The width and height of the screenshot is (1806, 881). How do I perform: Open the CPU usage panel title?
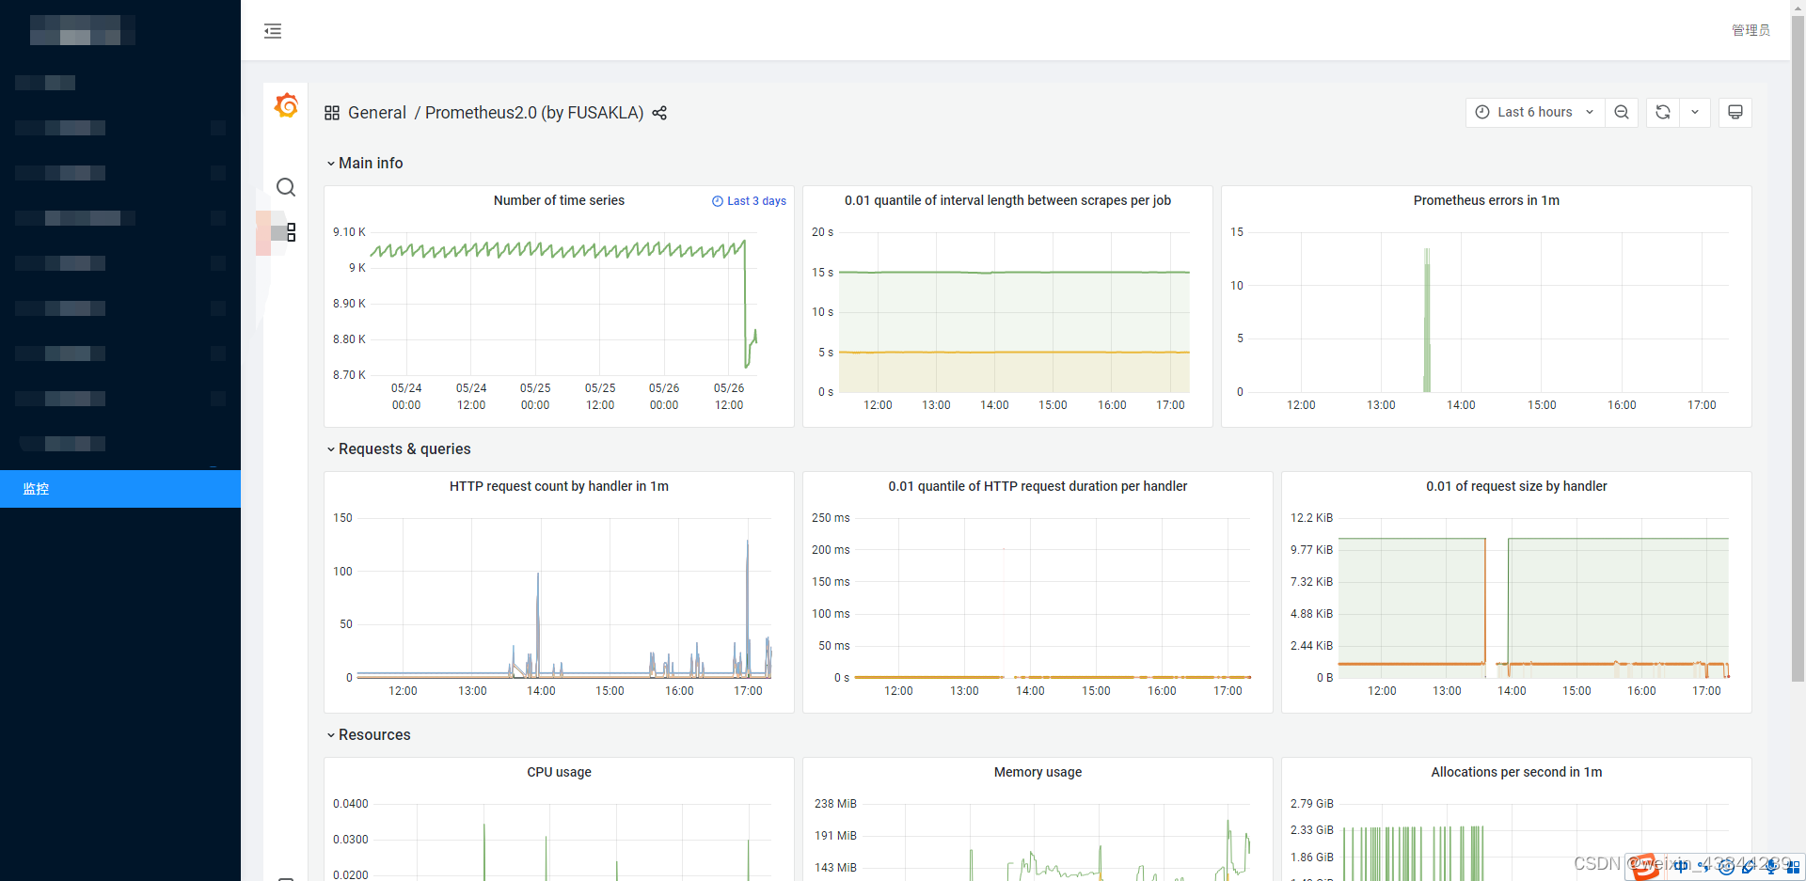point(559,772)
